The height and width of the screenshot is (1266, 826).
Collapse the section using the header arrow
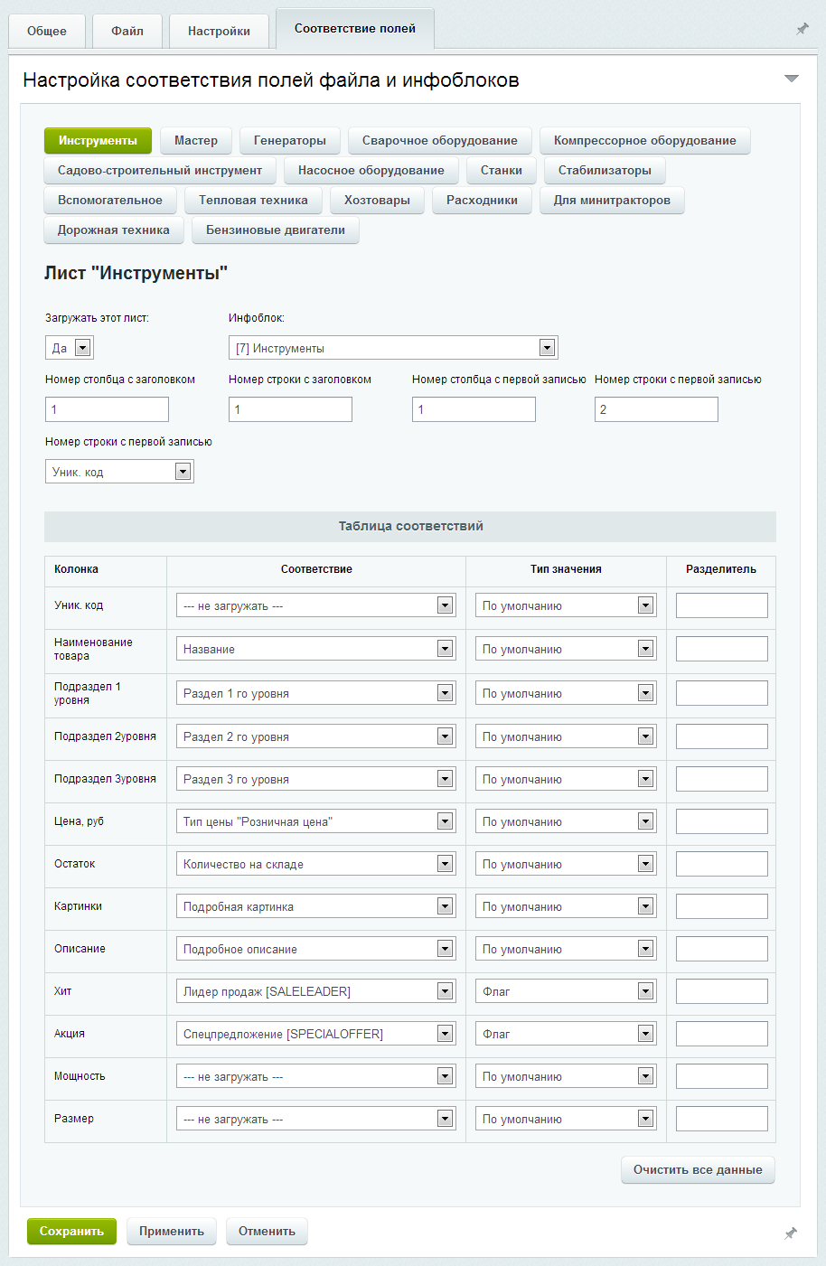pyautogui.click(x=792, y=80)
